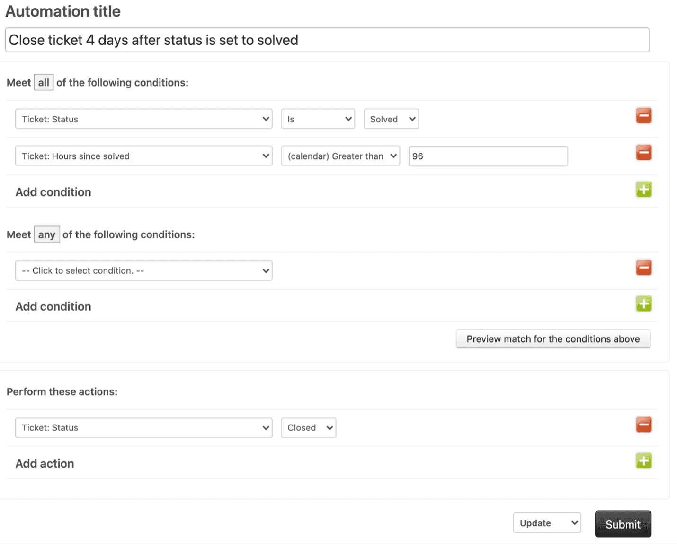Open the action Ticket: Status field dropdown

(x=143, y=428)
